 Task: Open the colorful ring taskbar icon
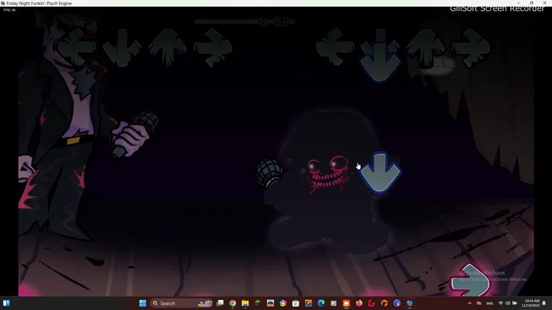pyautogui.click(x=283, y=303)
